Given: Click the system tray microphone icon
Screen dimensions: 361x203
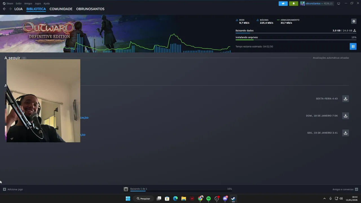Looking at the screenshot, I should point(331,198).
